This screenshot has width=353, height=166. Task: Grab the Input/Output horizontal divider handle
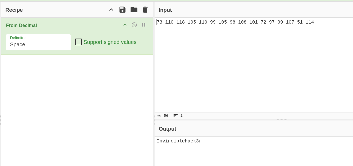point(282,120)
